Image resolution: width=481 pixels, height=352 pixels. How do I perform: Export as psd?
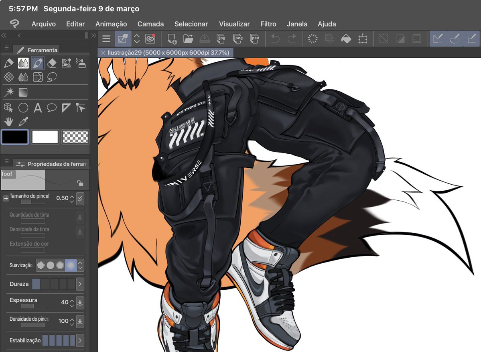255,39
